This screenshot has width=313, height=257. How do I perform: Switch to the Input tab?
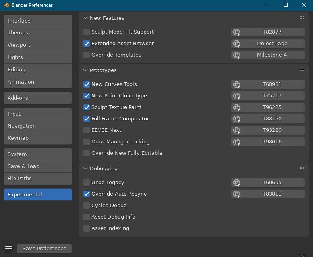[x=38, y=114]
